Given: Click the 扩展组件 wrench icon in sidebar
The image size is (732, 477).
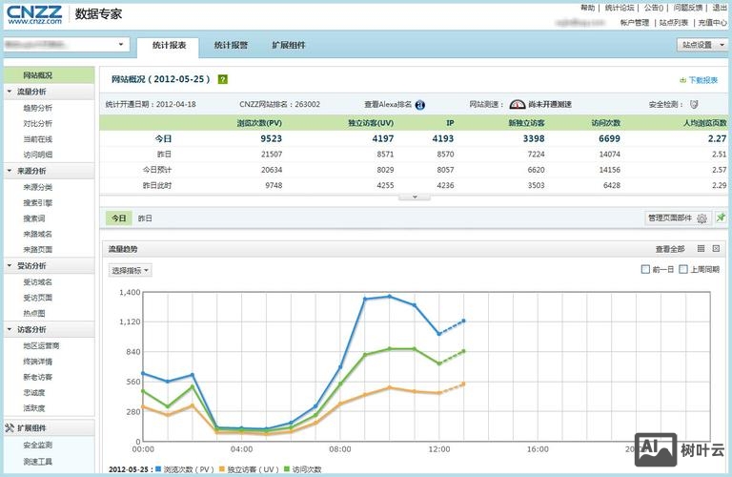Looking at the screenshot, I should click(10, 427).
